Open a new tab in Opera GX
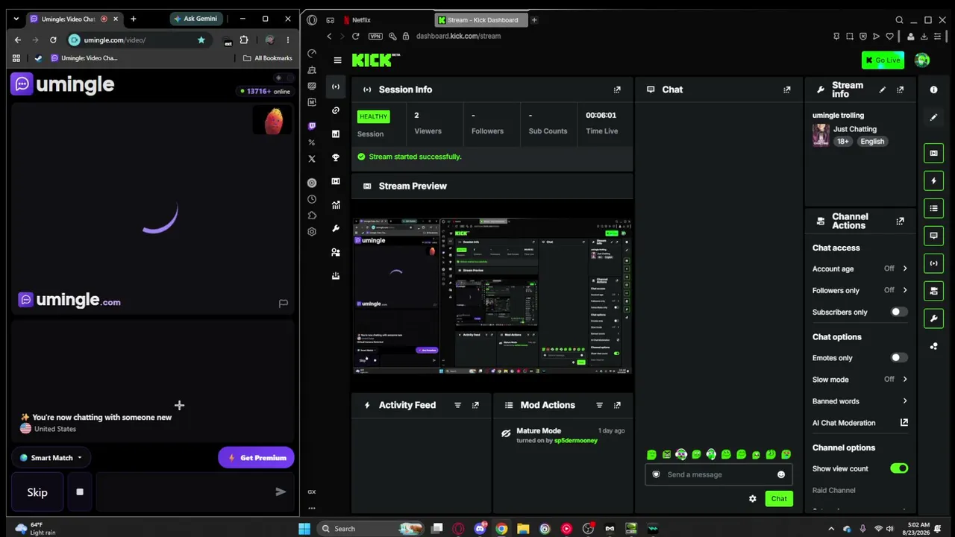 [534, 20]
